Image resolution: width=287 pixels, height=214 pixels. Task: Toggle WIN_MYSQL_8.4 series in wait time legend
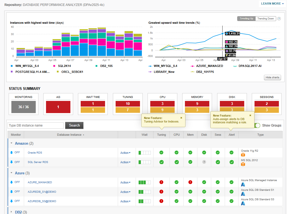click(25, 66)
